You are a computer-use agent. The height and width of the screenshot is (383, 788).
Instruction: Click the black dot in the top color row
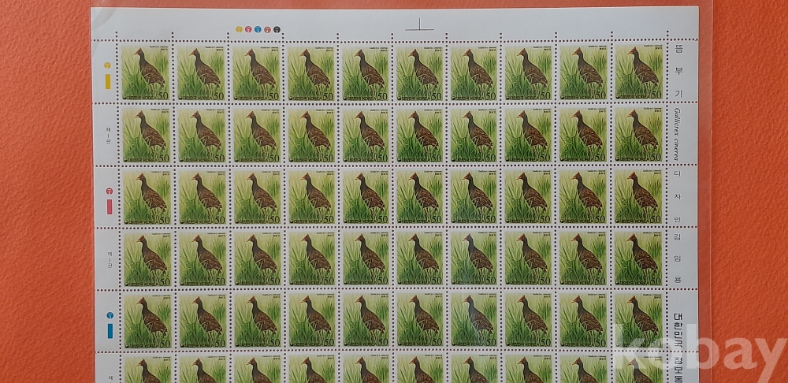(277, 29)
